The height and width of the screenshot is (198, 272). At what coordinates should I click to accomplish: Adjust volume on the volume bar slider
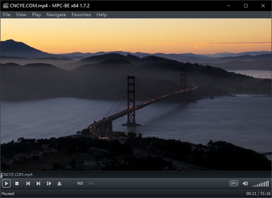tap(260, 184)
